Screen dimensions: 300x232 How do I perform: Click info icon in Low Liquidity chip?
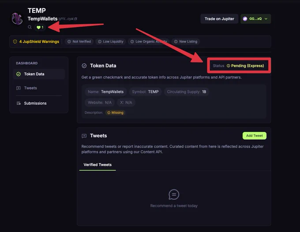(100, 41)
